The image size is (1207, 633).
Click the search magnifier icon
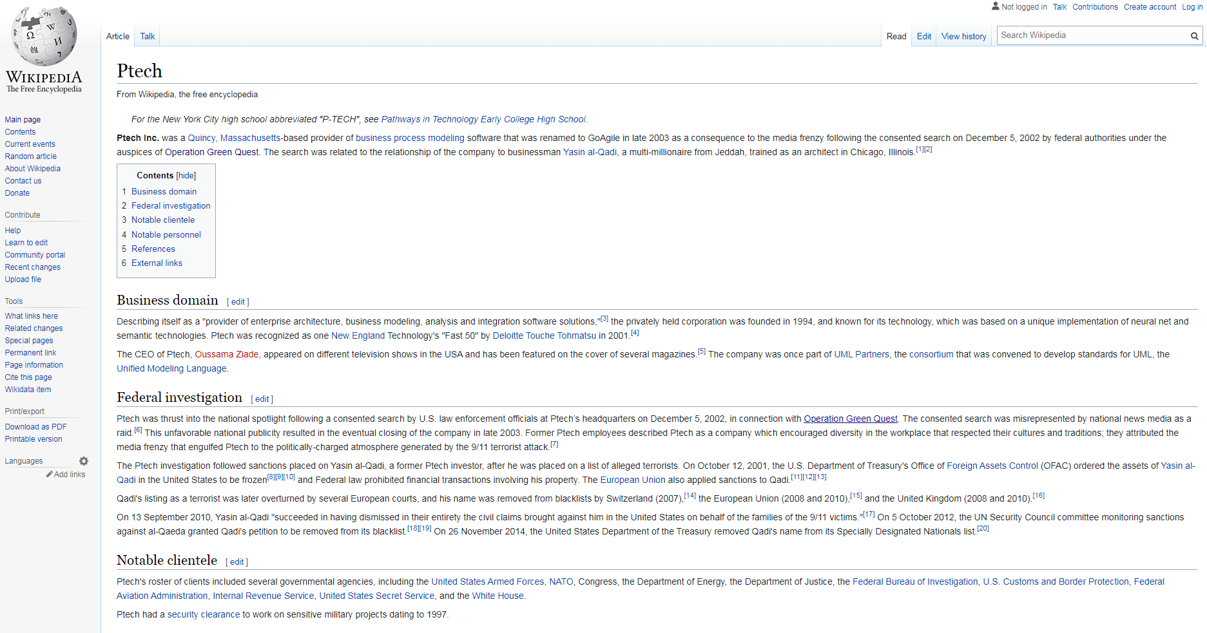(x=1194, y=36)
